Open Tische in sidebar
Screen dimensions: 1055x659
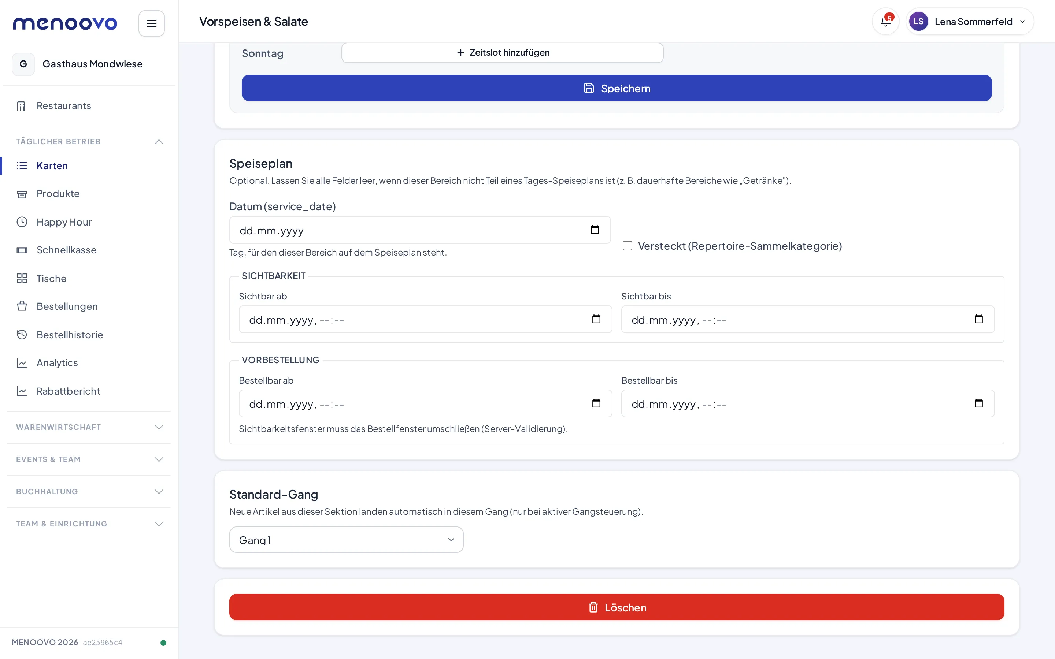[x=89, y=279]
